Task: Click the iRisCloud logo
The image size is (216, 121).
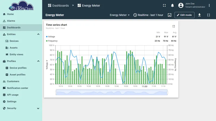Action: coord(21,6)
